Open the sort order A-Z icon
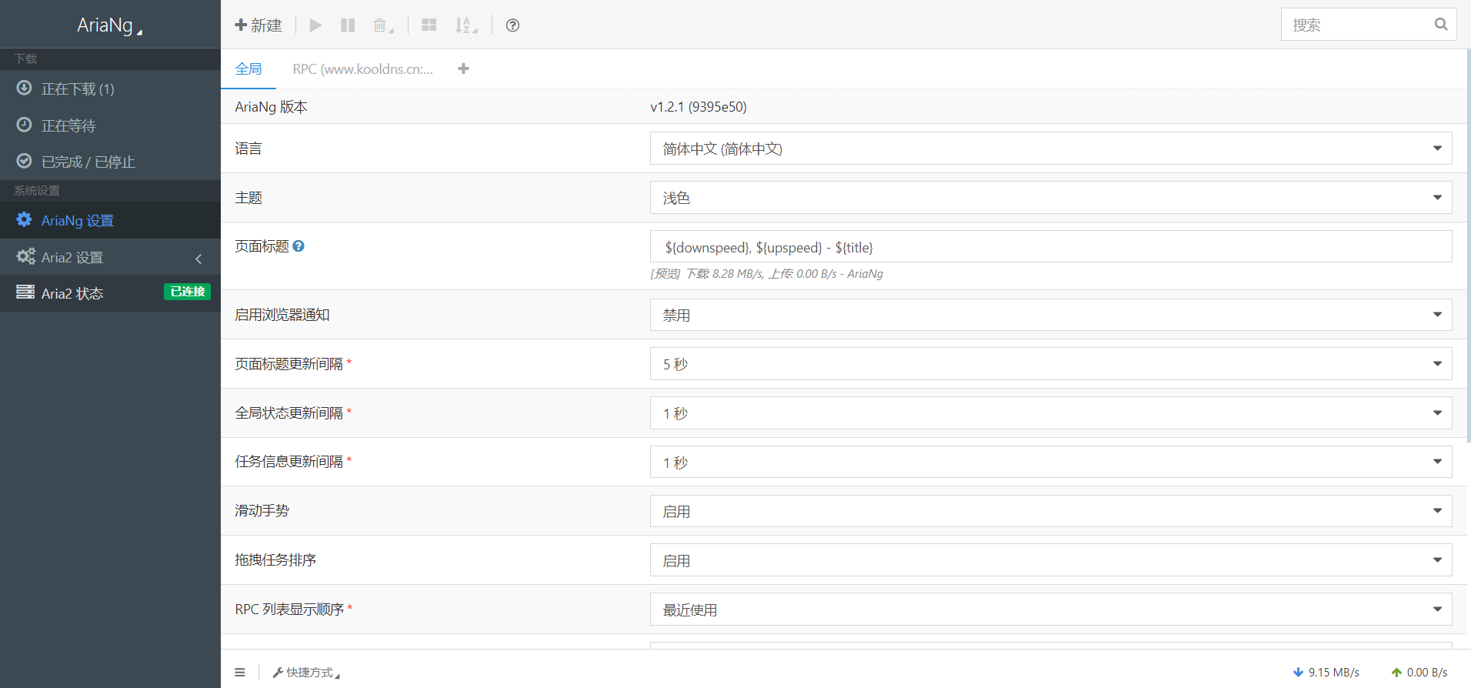Viewport: 1471px width, 688px height. 465,25
